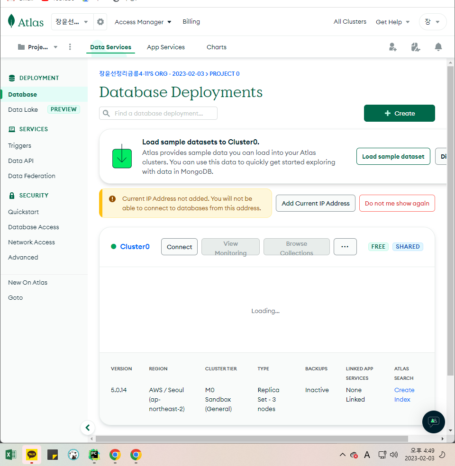Screen dimensions: 455x466
Task: Collapse the sidebar with the chevron button
Action: pos(87,428)
